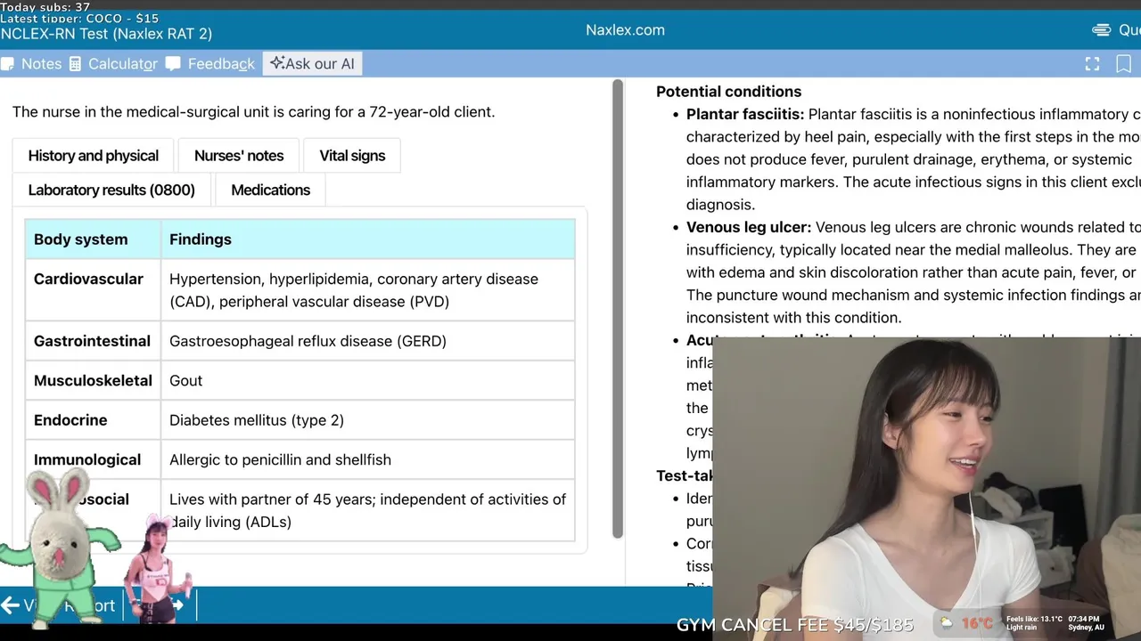The height and width of the screenshot is (641, 1141).
Task: Click the NCLEX-RN Test (Naxlex RAT 2) title
Action: pos(106,34)
